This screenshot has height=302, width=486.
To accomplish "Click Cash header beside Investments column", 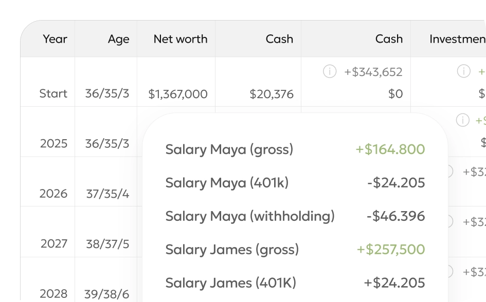I will point(389,39).
